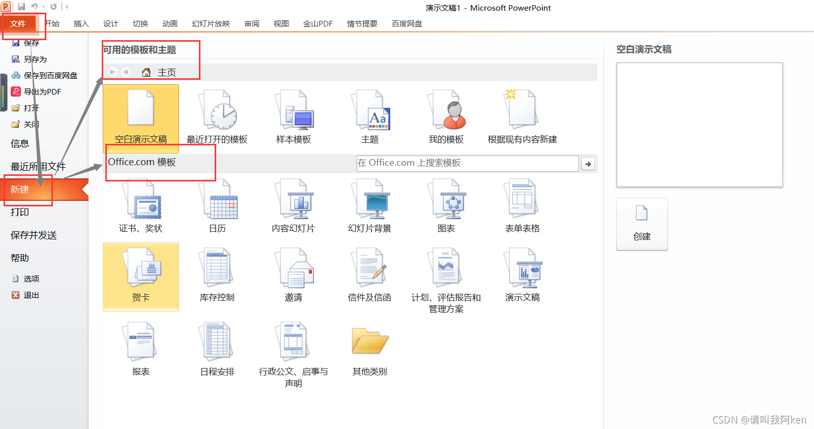Switch to the View (视图) ribbon tab
Viewport: 814px width, 429px height.
[281, 23]
